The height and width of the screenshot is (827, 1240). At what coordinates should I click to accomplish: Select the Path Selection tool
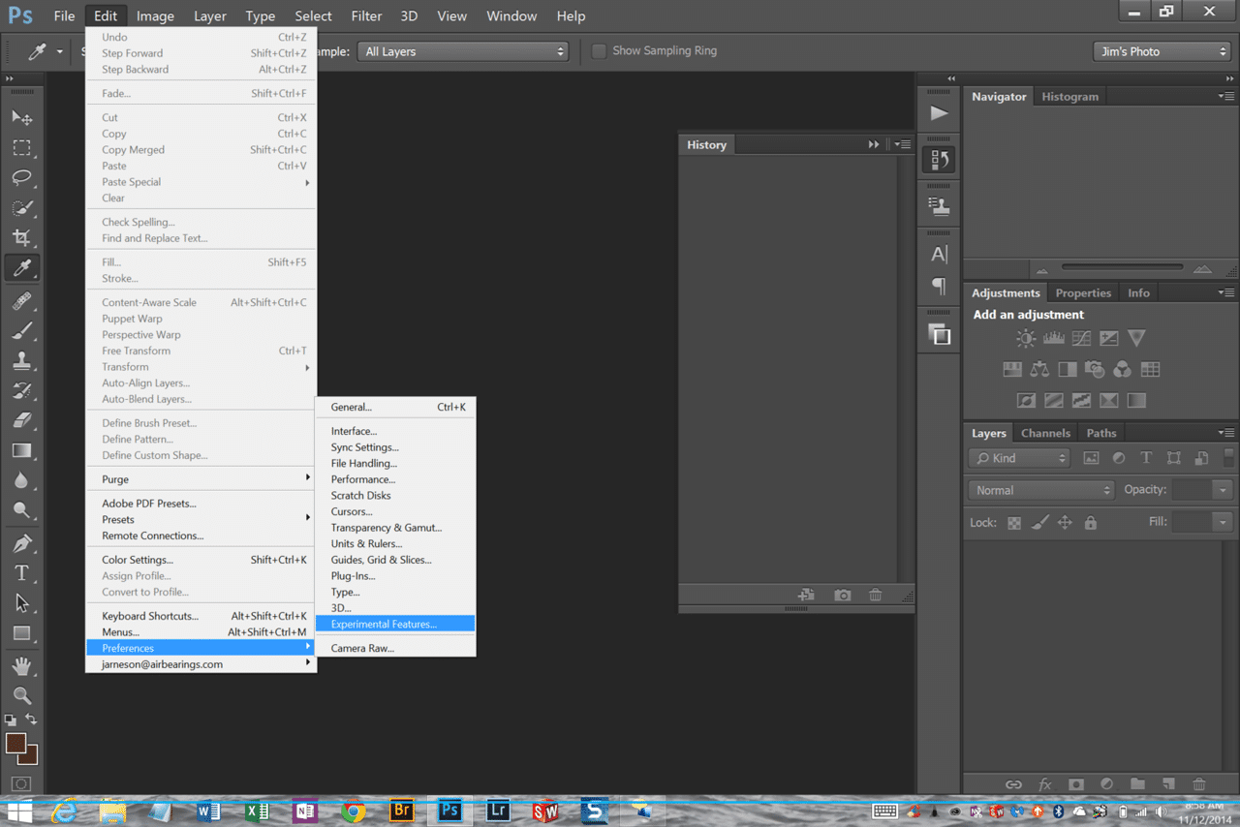point(21,603)
